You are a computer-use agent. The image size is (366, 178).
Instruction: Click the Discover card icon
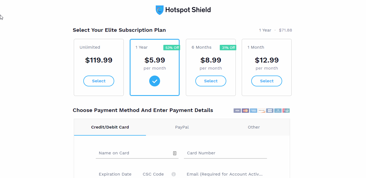(262, 111)
